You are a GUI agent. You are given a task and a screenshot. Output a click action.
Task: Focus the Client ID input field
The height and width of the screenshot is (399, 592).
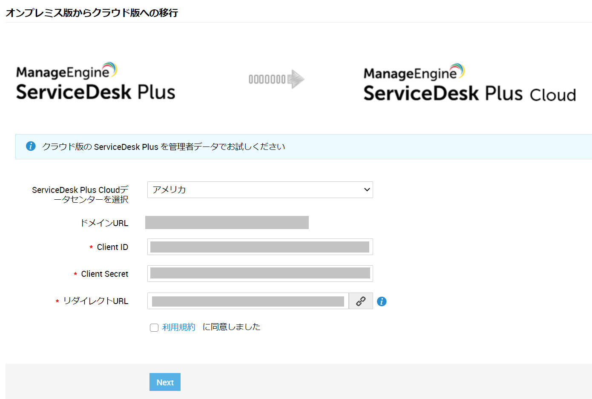260,247
